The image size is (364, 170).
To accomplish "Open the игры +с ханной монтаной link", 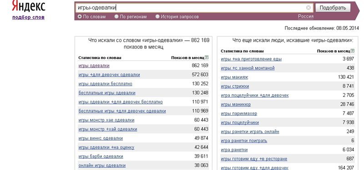I will coord(248,68).
